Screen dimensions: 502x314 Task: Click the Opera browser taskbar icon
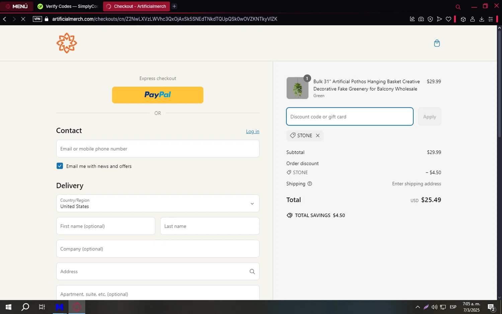(x=77, y=307)
